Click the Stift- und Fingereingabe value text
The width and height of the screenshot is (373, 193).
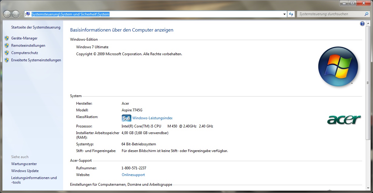[x=175, y=151]
